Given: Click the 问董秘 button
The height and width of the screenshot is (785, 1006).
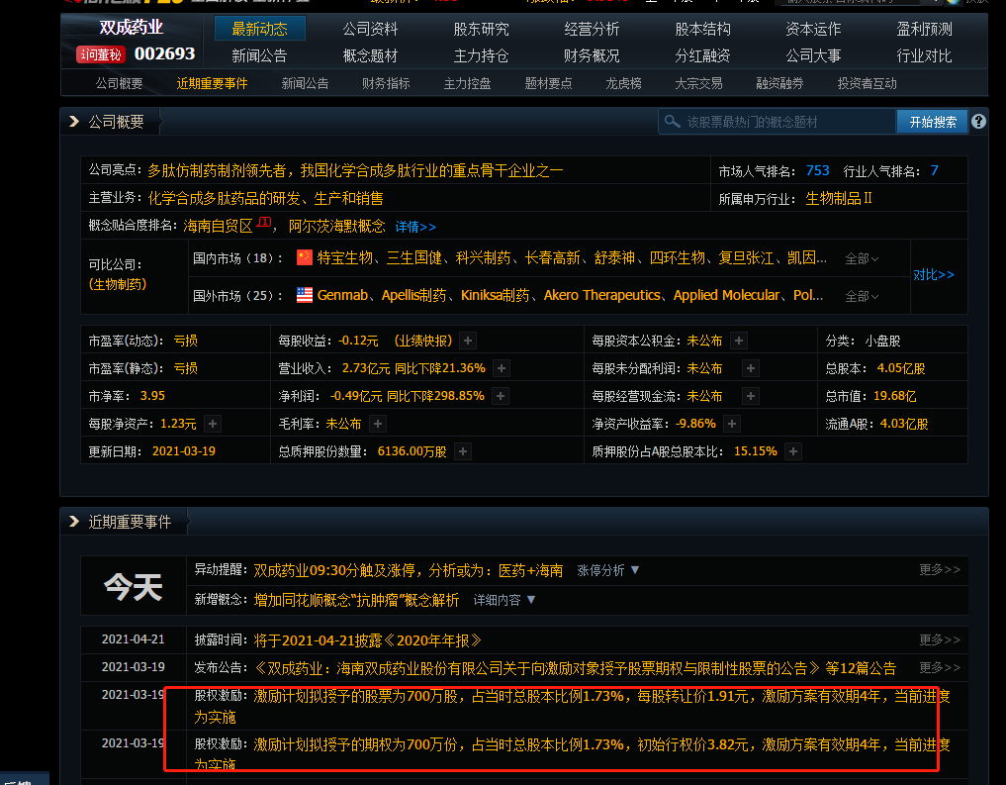Looking at the screenshot, I should tap(100, 54).
